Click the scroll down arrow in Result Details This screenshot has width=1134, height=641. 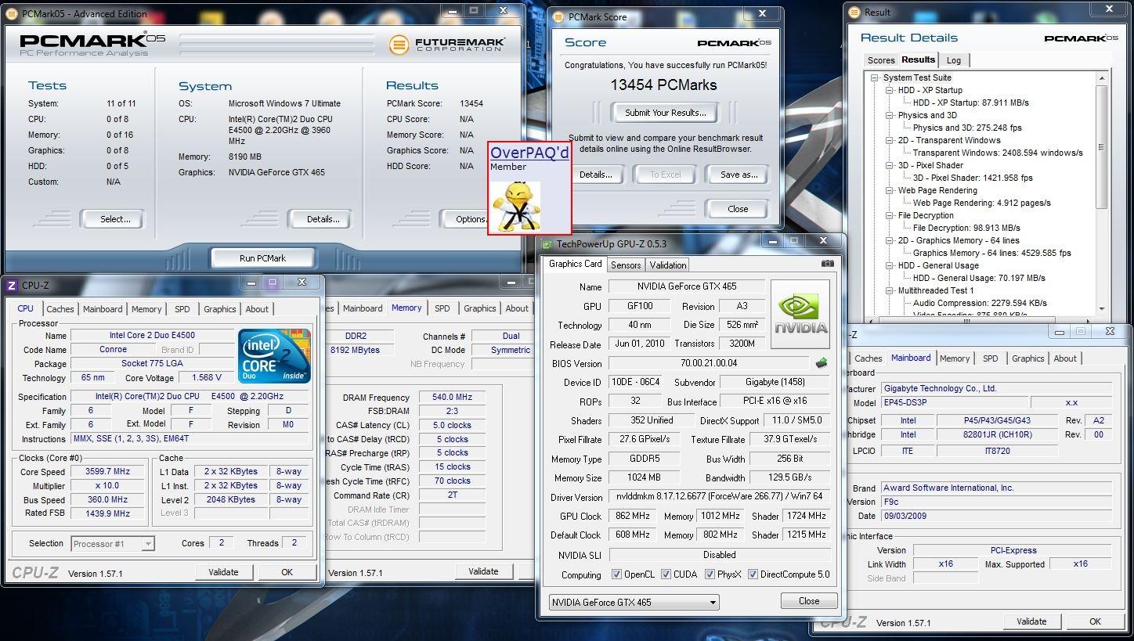pos(1101,310)
